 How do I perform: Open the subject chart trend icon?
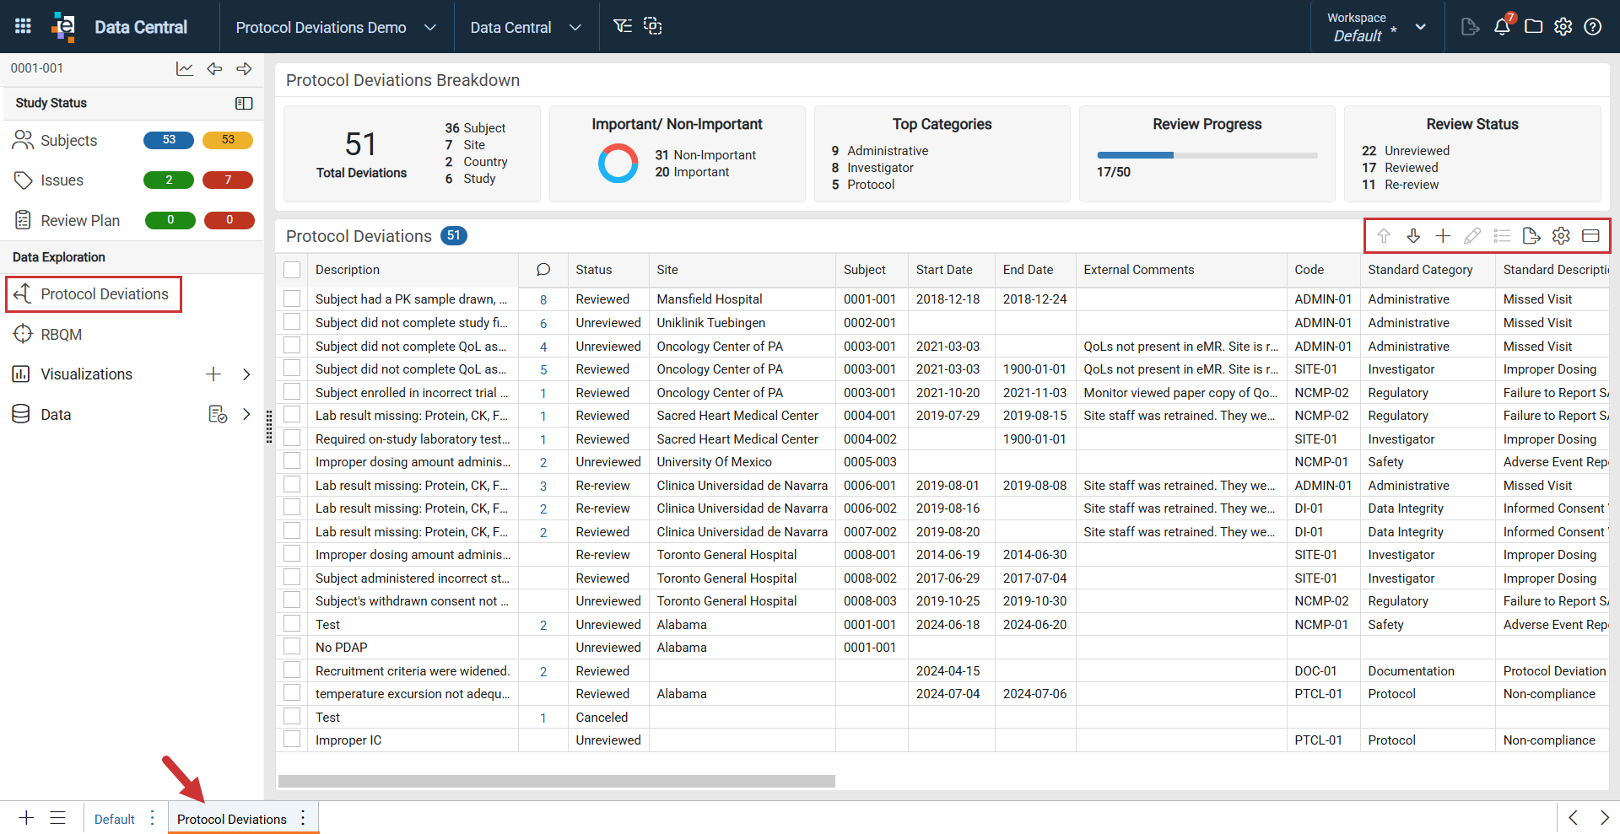[185, 68]
